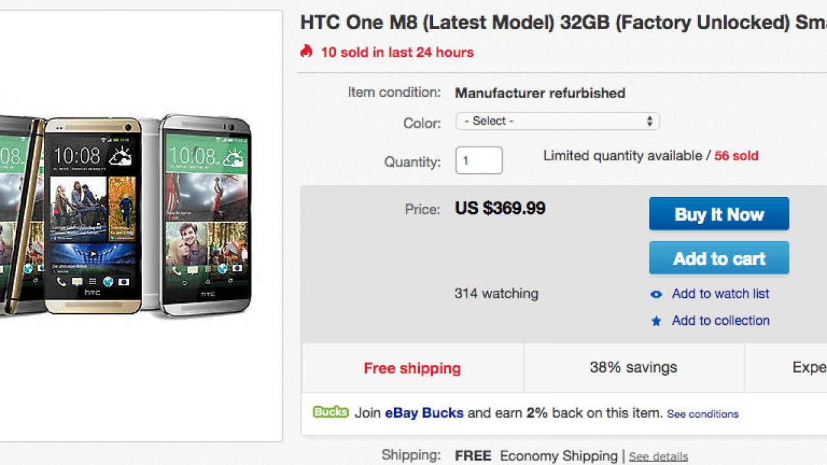This screenshot has width=827, height=465.
Task: Click the Add to watch list link
Action: click(x=720, y=294)
